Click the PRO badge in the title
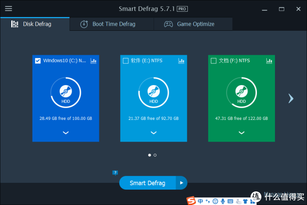 [x=182, y=9]
